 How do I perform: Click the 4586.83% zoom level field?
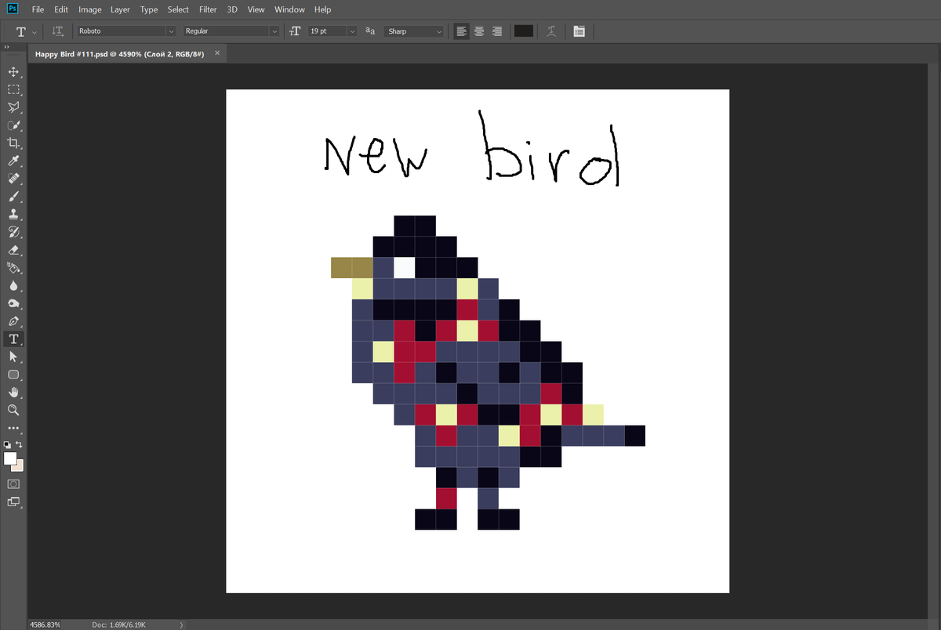point(46,625)
